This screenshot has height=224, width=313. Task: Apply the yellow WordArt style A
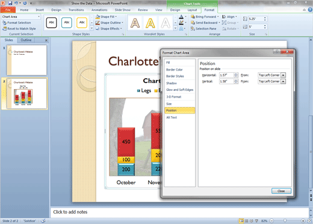pyautogui.click(x=150, y=23)
